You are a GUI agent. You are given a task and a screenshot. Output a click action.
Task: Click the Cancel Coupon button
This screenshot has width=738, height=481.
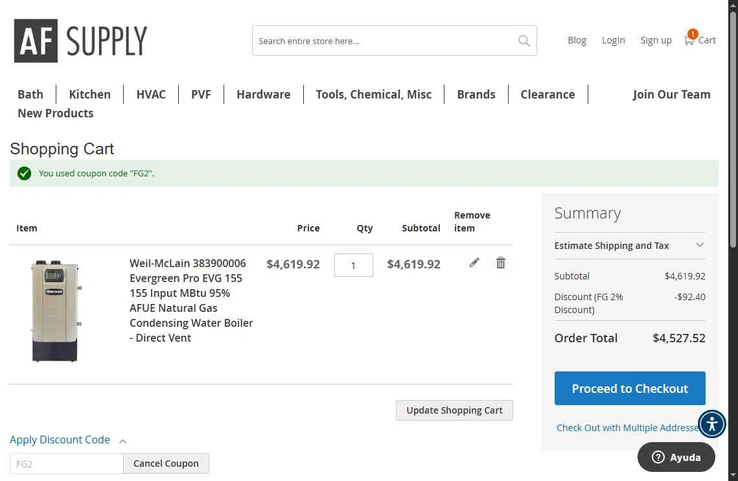pos(166,463)
